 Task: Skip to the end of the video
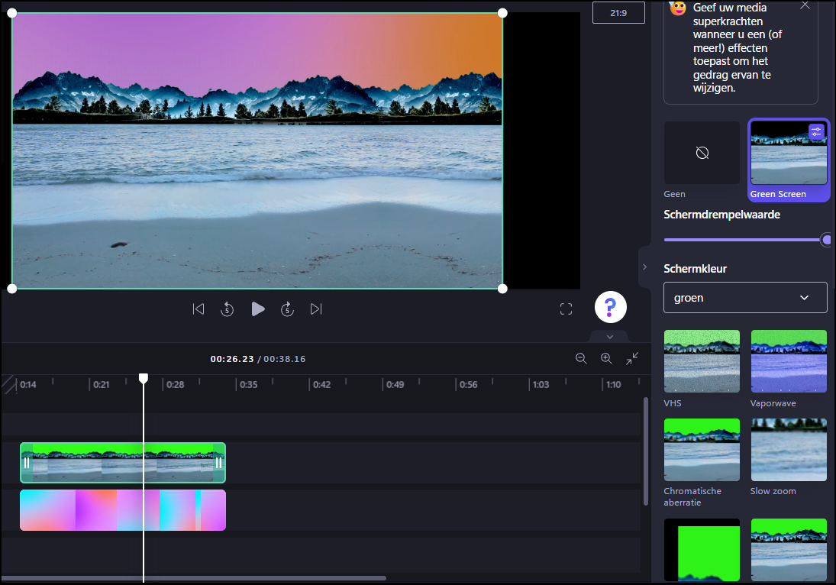pyautogui.click(x=316, y=309)
